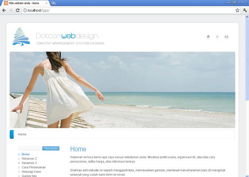This screenshot has width=249, height=177.
Task: Click the Home breadcrumb text
Action: pos(22,134)
